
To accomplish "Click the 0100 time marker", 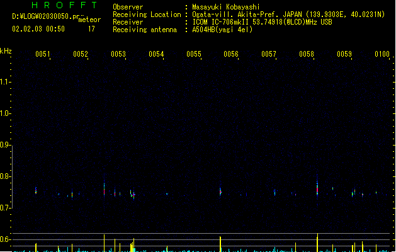I will [382, 54].
